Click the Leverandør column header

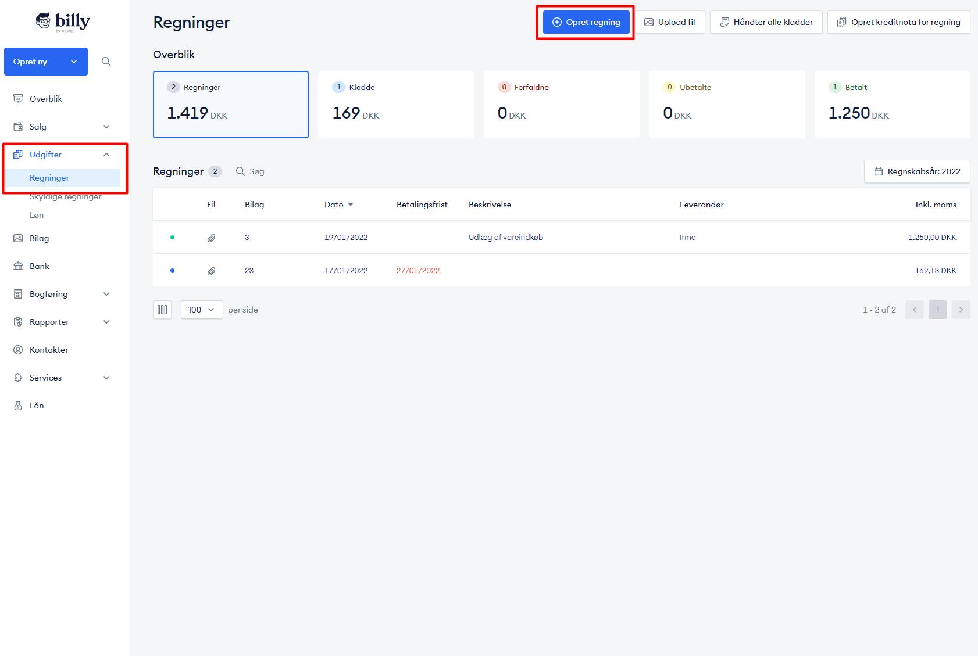(702, 205)
